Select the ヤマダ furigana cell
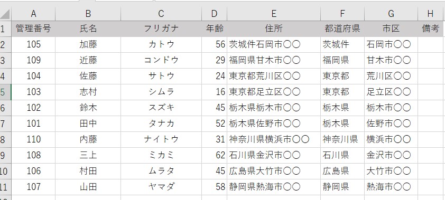 [161, 187]
